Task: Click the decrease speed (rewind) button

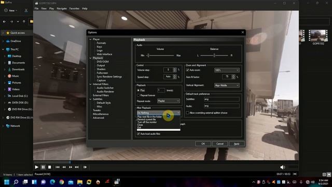Action: 64,167
